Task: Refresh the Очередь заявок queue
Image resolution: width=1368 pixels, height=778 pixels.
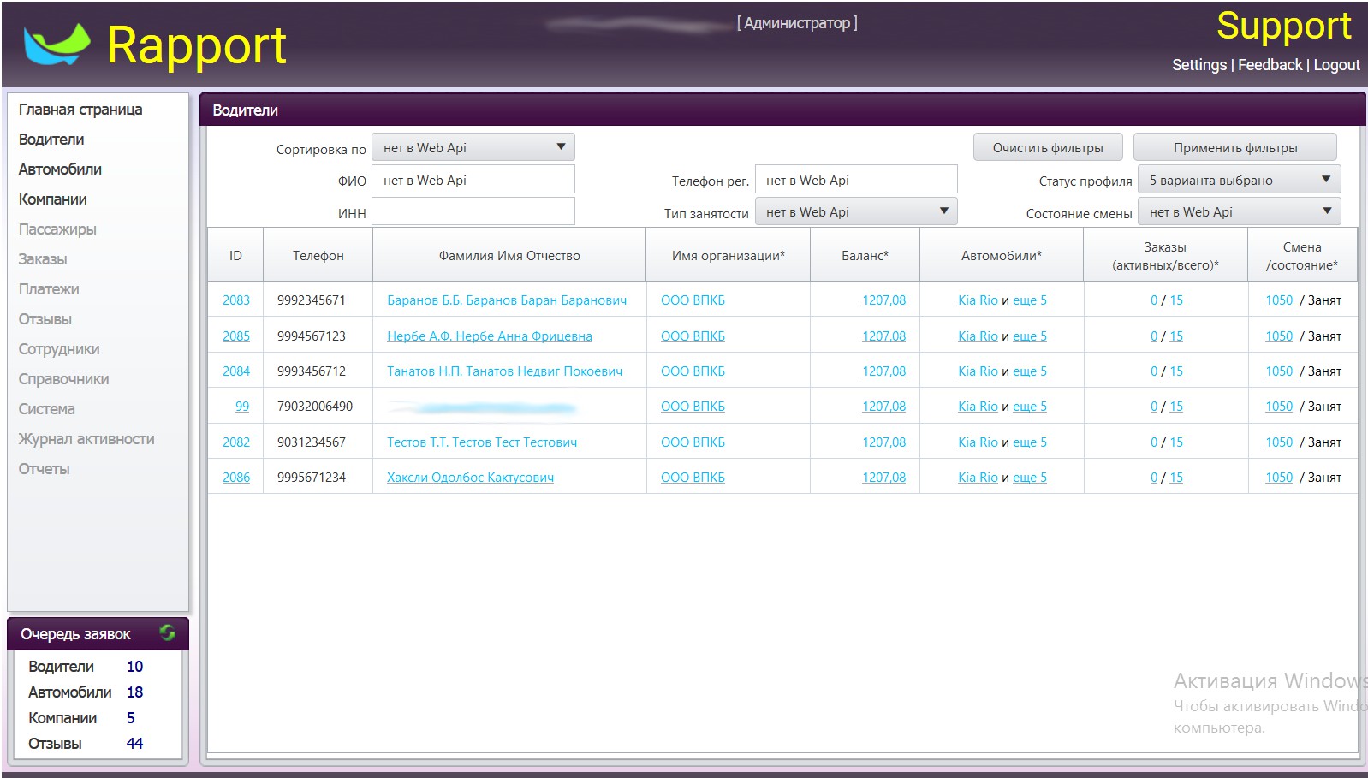Action: [167, 633]
